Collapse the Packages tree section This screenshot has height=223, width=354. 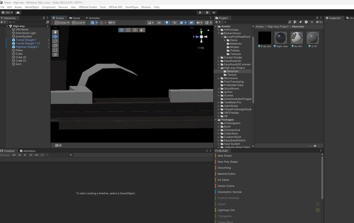pos(216,120)
